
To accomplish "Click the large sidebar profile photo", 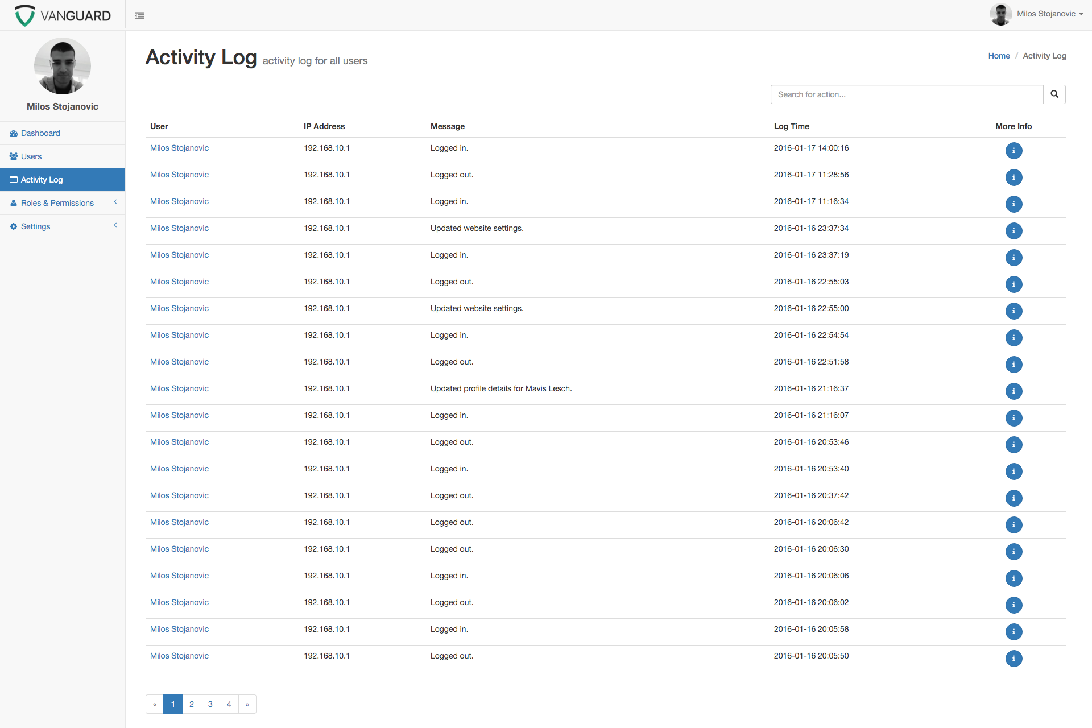I will [x=63, y=67].
